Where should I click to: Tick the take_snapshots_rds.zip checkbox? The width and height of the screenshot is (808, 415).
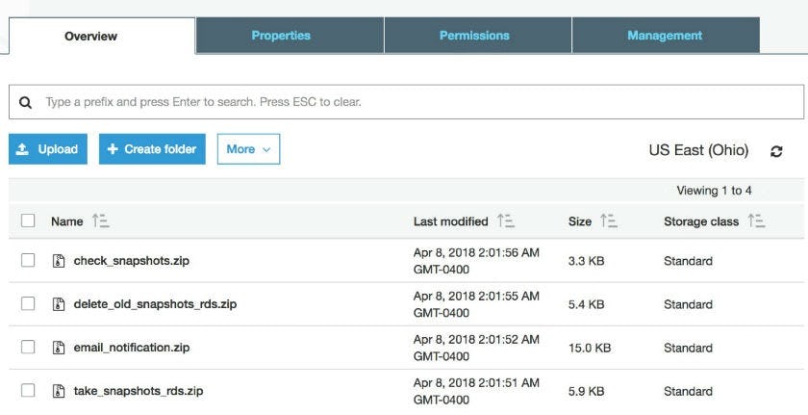tap(28, 391)
